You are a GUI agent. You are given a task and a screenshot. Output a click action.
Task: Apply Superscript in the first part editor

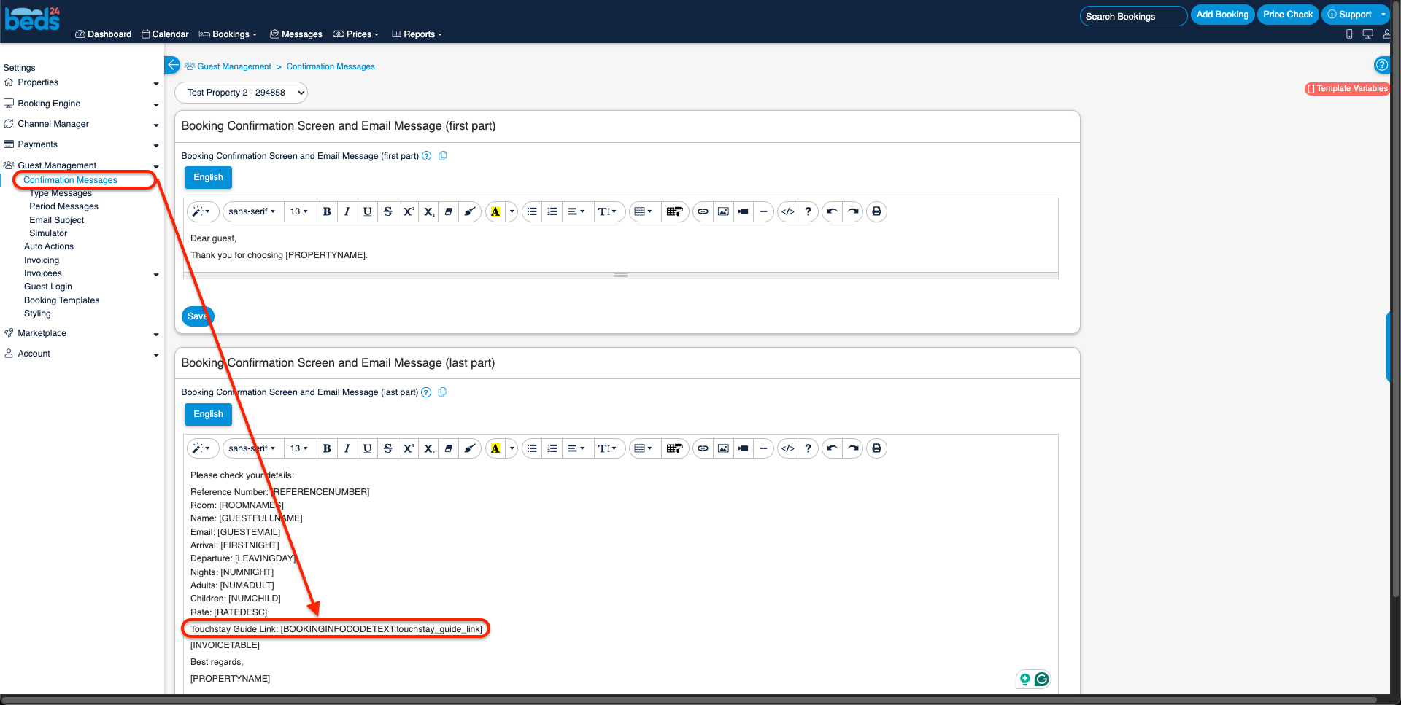coord(409,211)
